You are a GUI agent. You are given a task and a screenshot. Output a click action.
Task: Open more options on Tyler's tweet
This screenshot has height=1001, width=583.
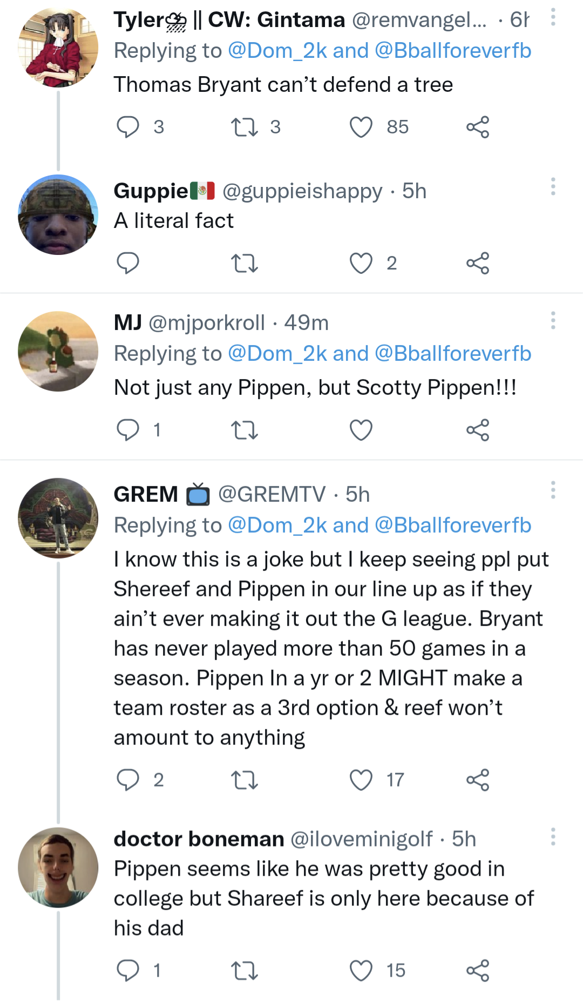(553, 18)
